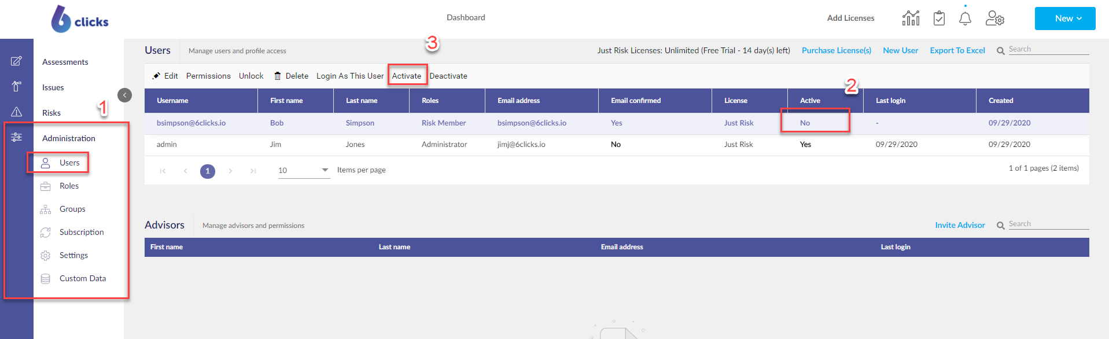The image size is (1109, 339).
Task: Click the Settings gear icon
Action: 45,256
